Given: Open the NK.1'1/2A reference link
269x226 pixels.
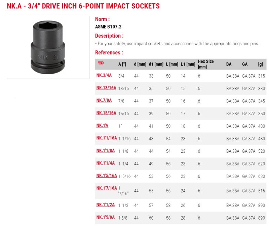Looking at the screenshot, I should tap(106, 205).
